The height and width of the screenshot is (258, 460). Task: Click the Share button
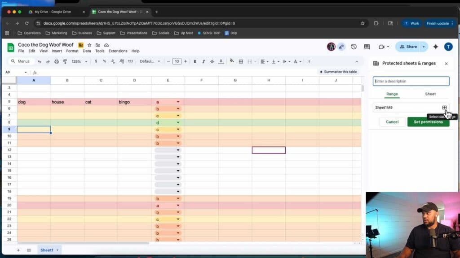click(x=408, y=47)
